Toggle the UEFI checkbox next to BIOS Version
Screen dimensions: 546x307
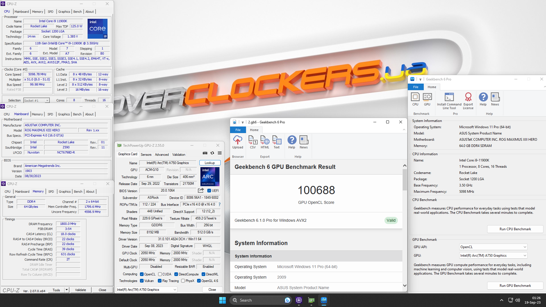point(210,191)
